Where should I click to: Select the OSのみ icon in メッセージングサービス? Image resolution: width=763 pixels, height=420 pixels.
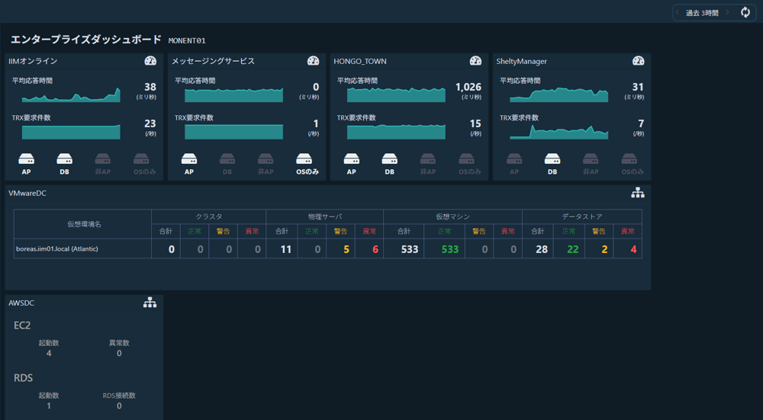point(304,161)
